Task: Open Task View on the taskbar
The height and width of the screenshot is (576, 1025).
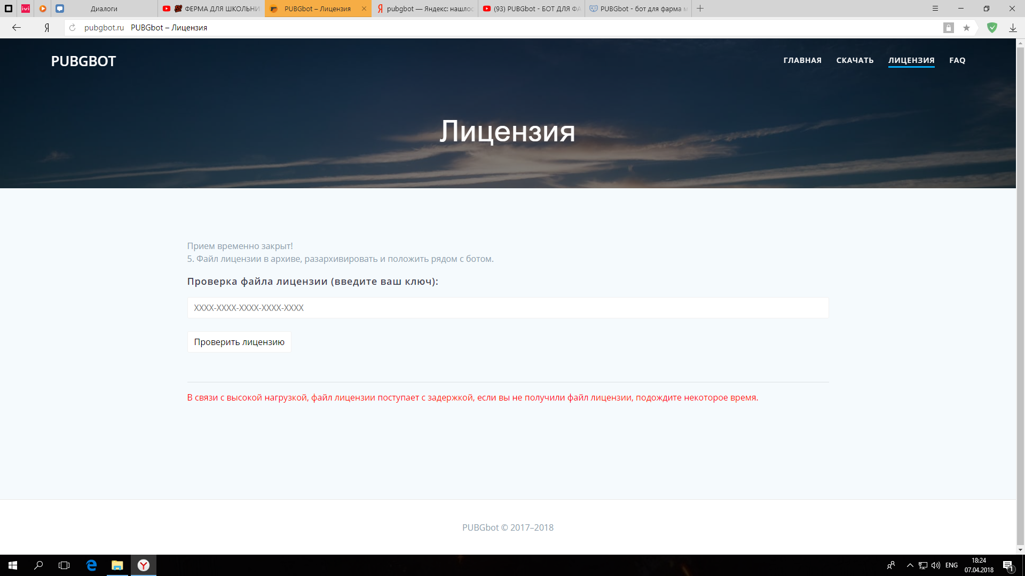Action: tap(64, 565)
